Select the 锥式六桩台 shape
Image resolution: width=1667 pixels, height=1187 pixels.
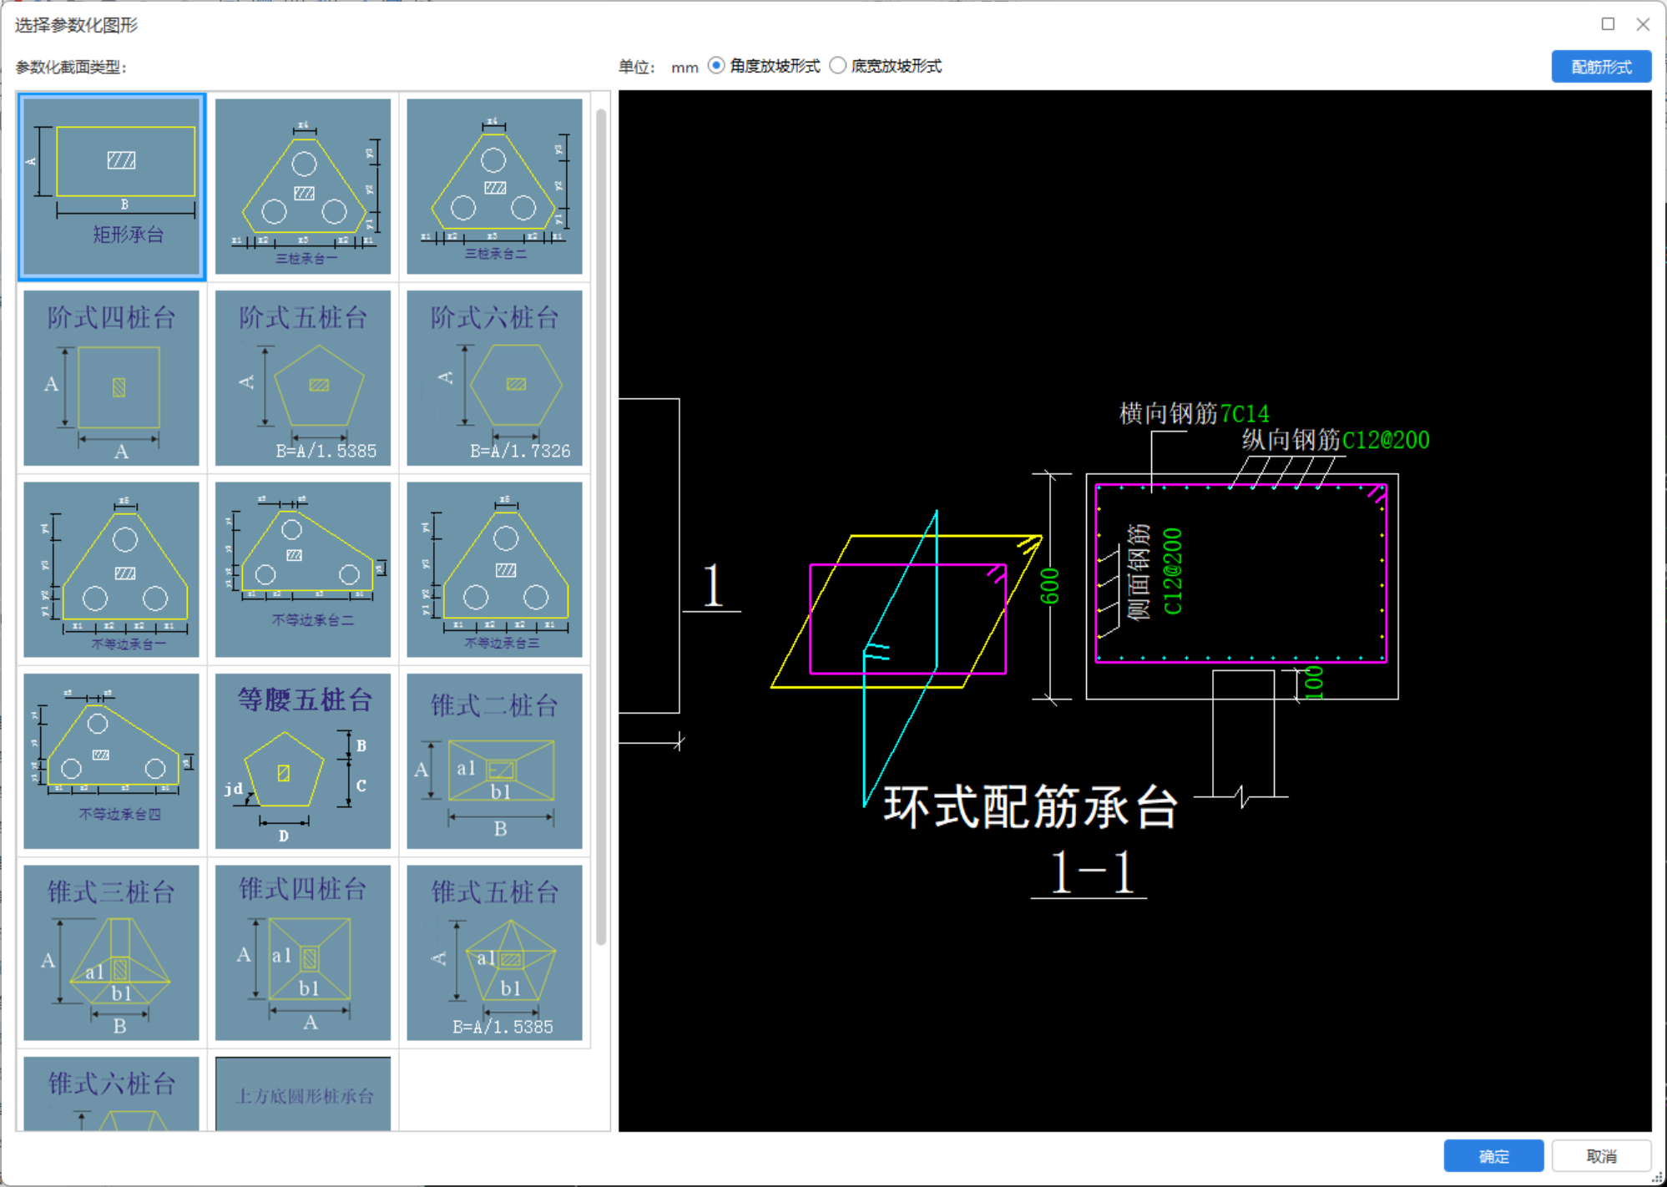pyautogui.click(x=112, y=1094)
